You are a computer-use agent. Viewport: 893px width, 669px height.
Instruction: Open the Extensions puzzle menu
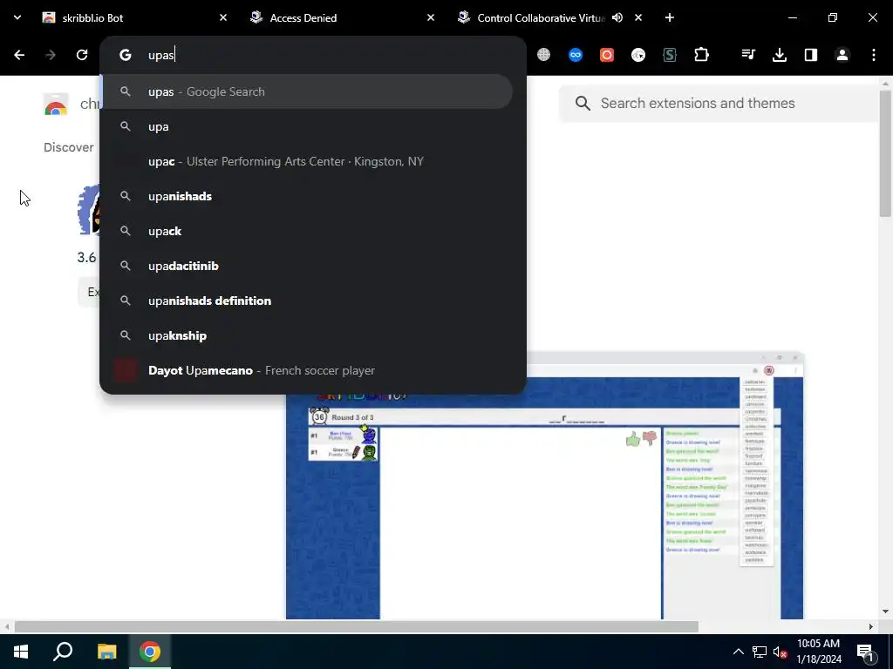pos(702,55)
